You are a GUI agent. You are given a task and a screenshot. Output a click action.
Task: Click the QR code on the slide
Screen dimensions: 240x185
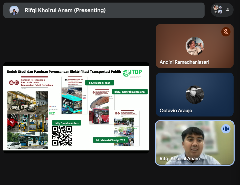(x=62, y=136)
